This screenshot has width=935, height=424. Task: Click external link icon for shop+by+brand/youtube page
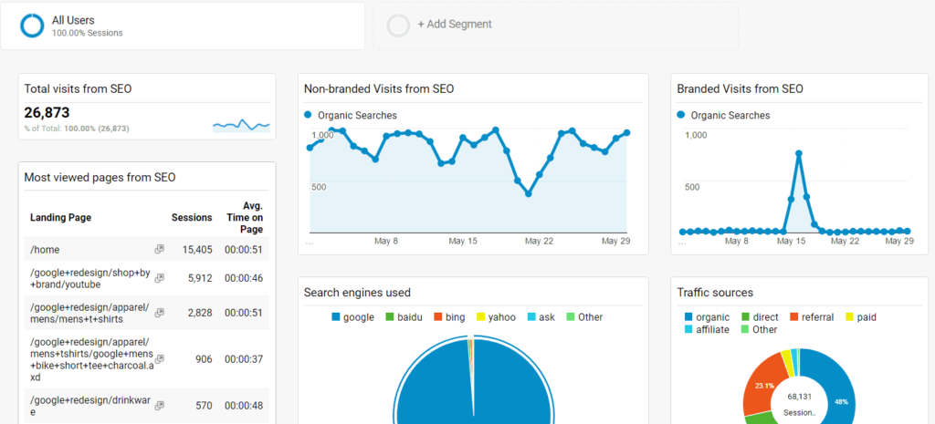pos(159,278)
